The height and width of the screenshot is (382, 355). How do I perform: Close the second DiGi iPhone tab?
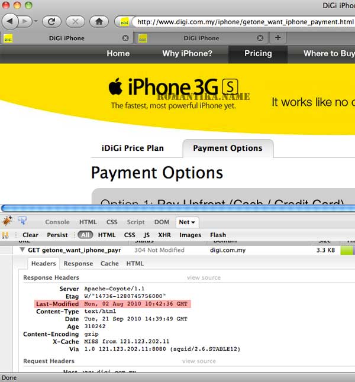pyautogui.click(x=260, y=38)
